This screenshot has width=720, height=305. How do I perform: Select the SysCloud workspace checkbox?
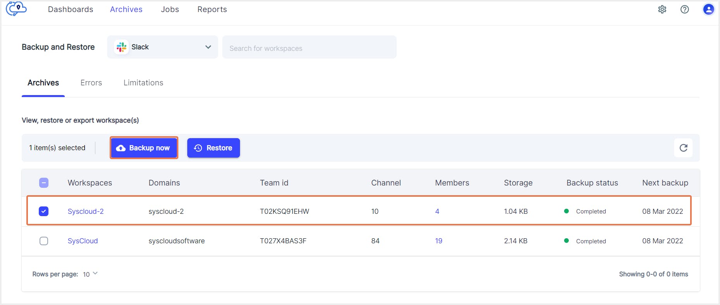(x=44, y=241)
